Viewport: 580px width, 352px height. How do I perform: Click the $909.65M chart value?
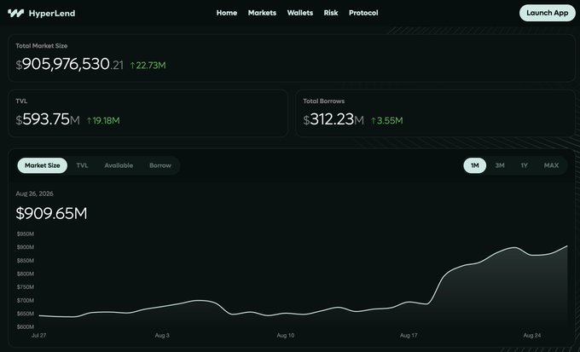point(51,213)
